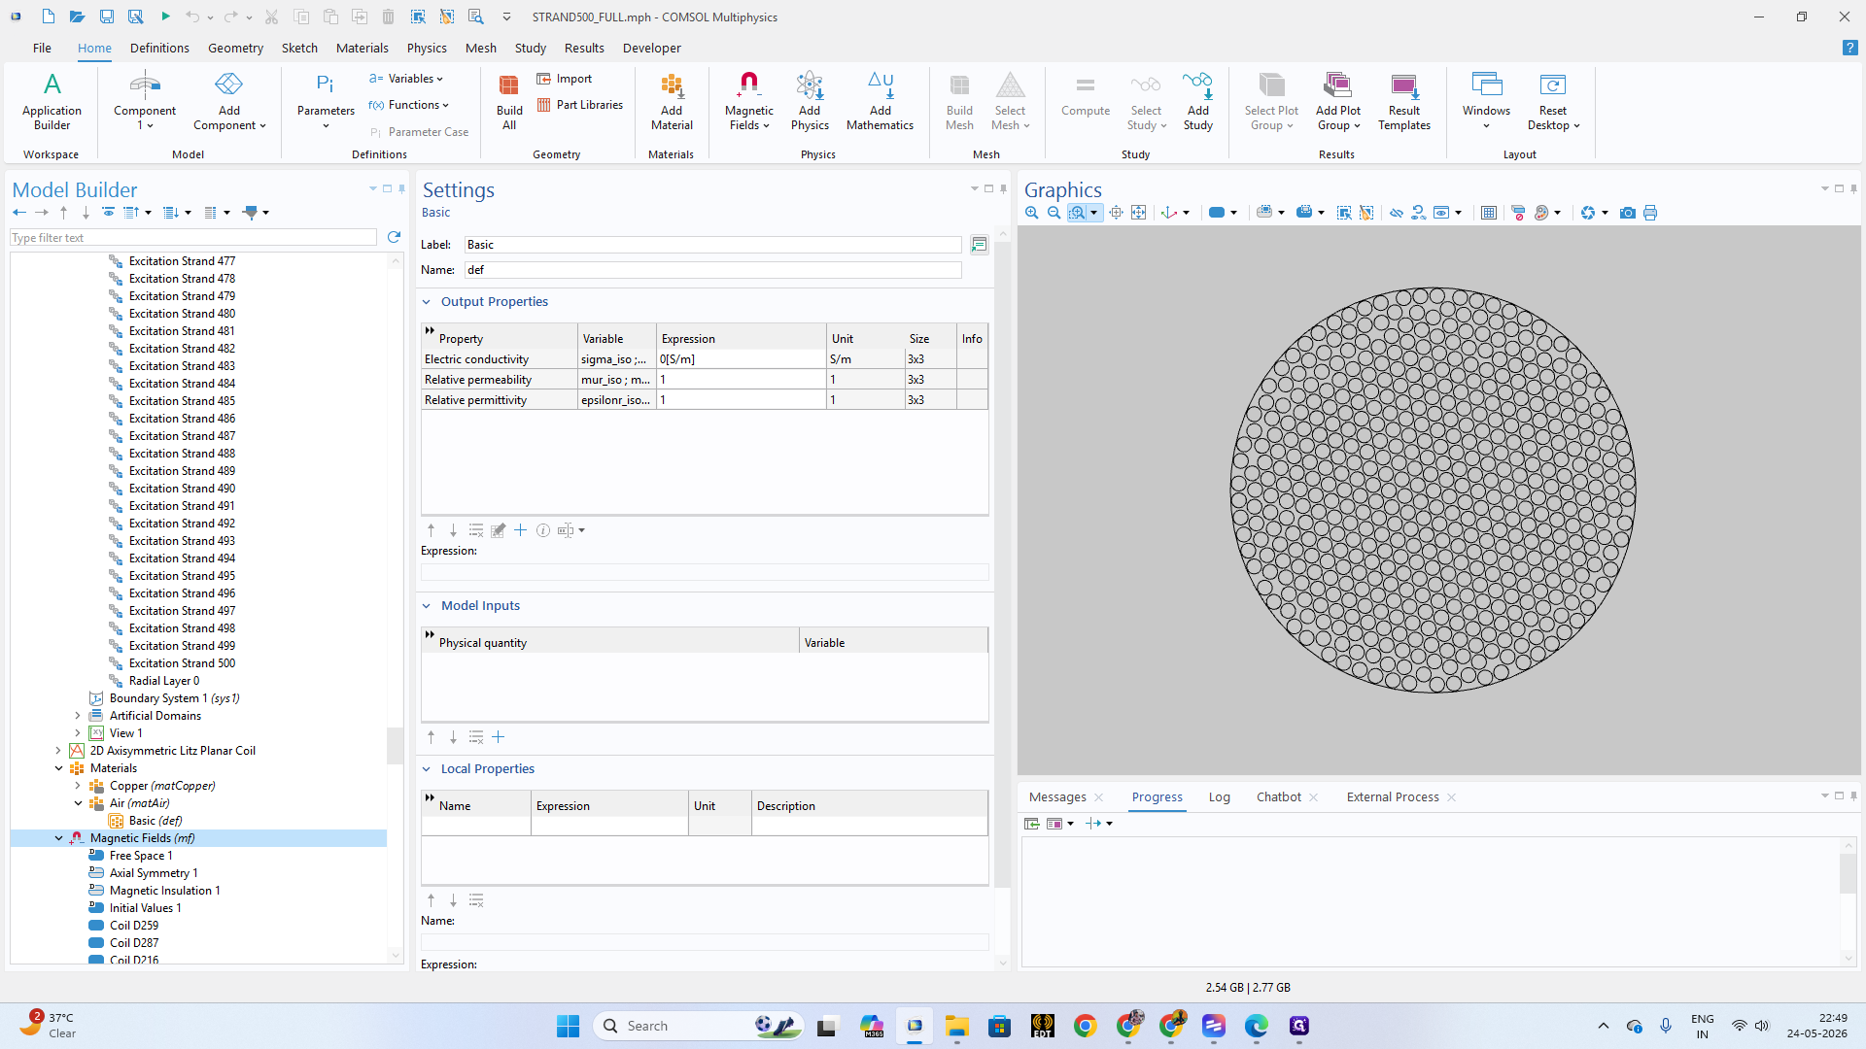Refresh the Model Builder filter
The width and height of the screenshot is (1866, 1049).
pos(394,237)
